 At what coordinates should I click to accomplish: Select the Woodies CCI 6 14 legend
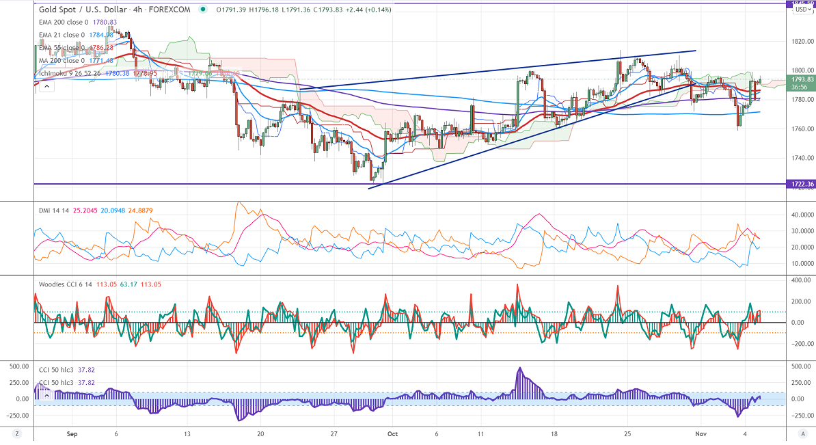[66, 284]
